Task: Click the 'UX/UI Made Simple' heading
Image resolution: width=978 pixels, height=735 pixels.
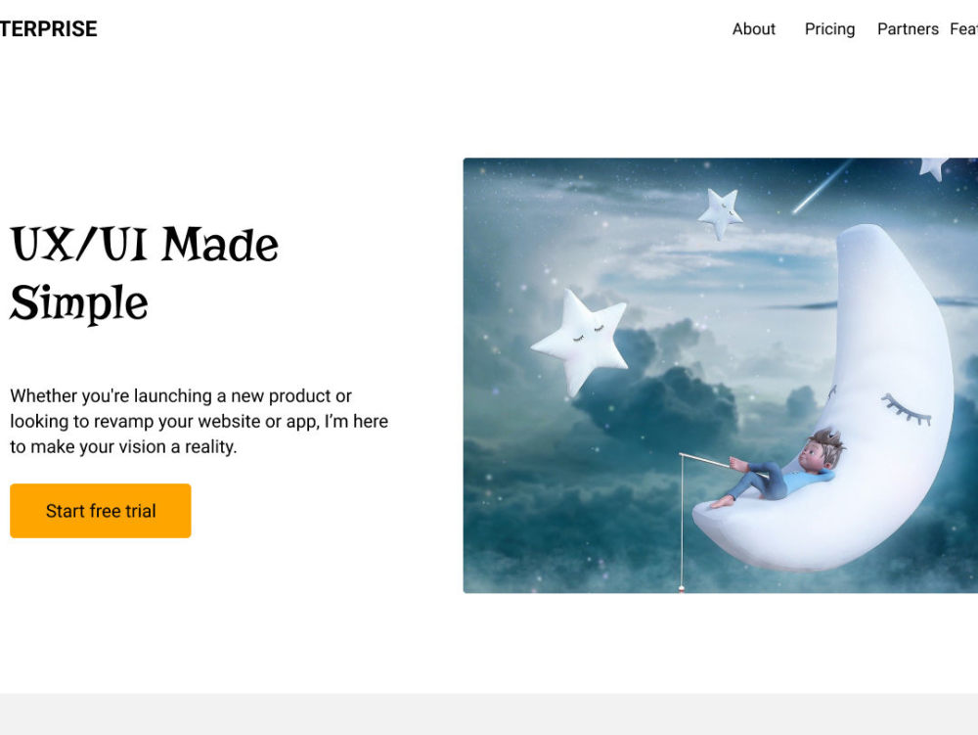Action: point(144,273)
